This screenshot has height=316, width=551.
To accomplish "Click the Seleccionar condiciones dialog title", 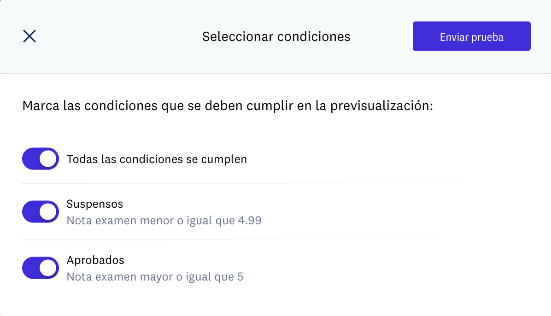I will (276, 36).
